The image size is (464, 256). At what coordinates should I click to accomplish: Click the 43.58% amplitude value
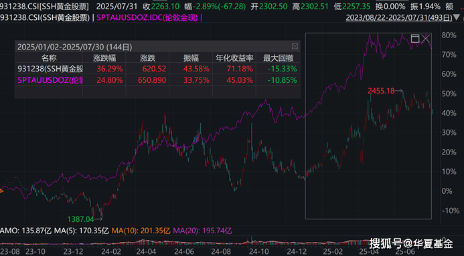tap(196, 69)
